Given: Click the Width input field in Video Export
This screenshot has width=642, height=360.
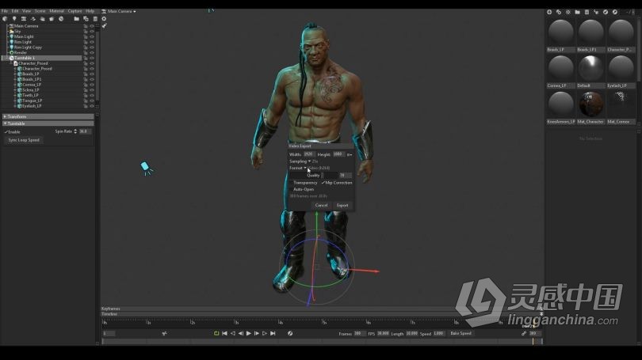Looking at the screenshot, I should [x=309, y=154].
